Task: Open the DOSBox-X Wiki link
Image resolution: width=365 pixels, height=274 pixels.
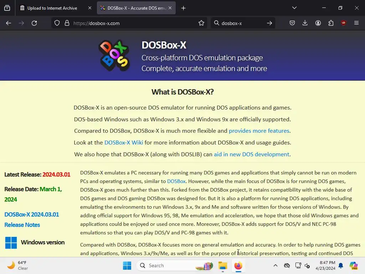Action: point(124,142)
